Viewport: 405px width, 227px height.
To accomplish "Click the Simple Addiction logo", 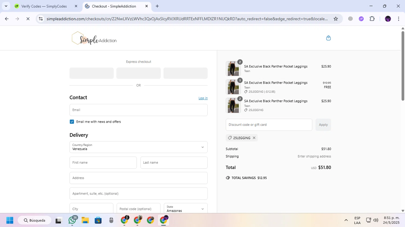I will click(x=94, y=38).
